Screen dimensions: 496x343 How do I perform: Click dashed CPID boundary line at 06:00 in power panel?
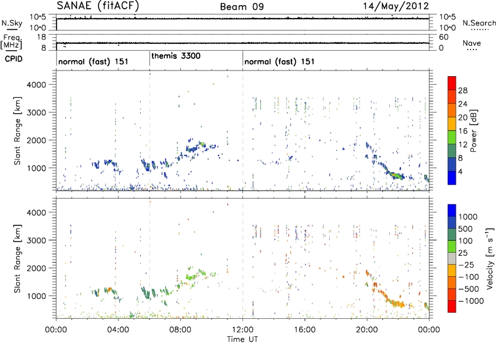[x=149, y=131]
